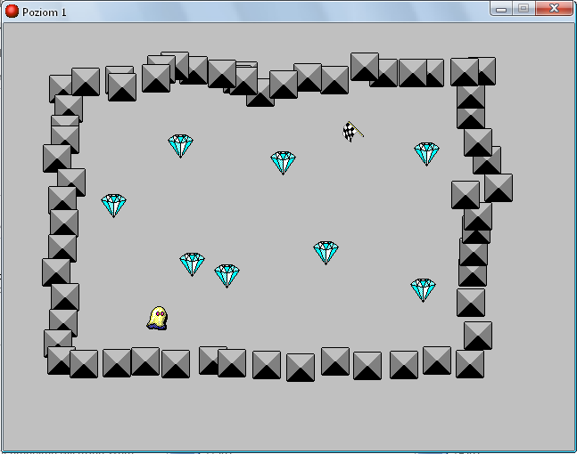This screenshot has width=577, height=454.
Task: Click the center diamond below the checkered flag
Action: [x=326, y=252]
